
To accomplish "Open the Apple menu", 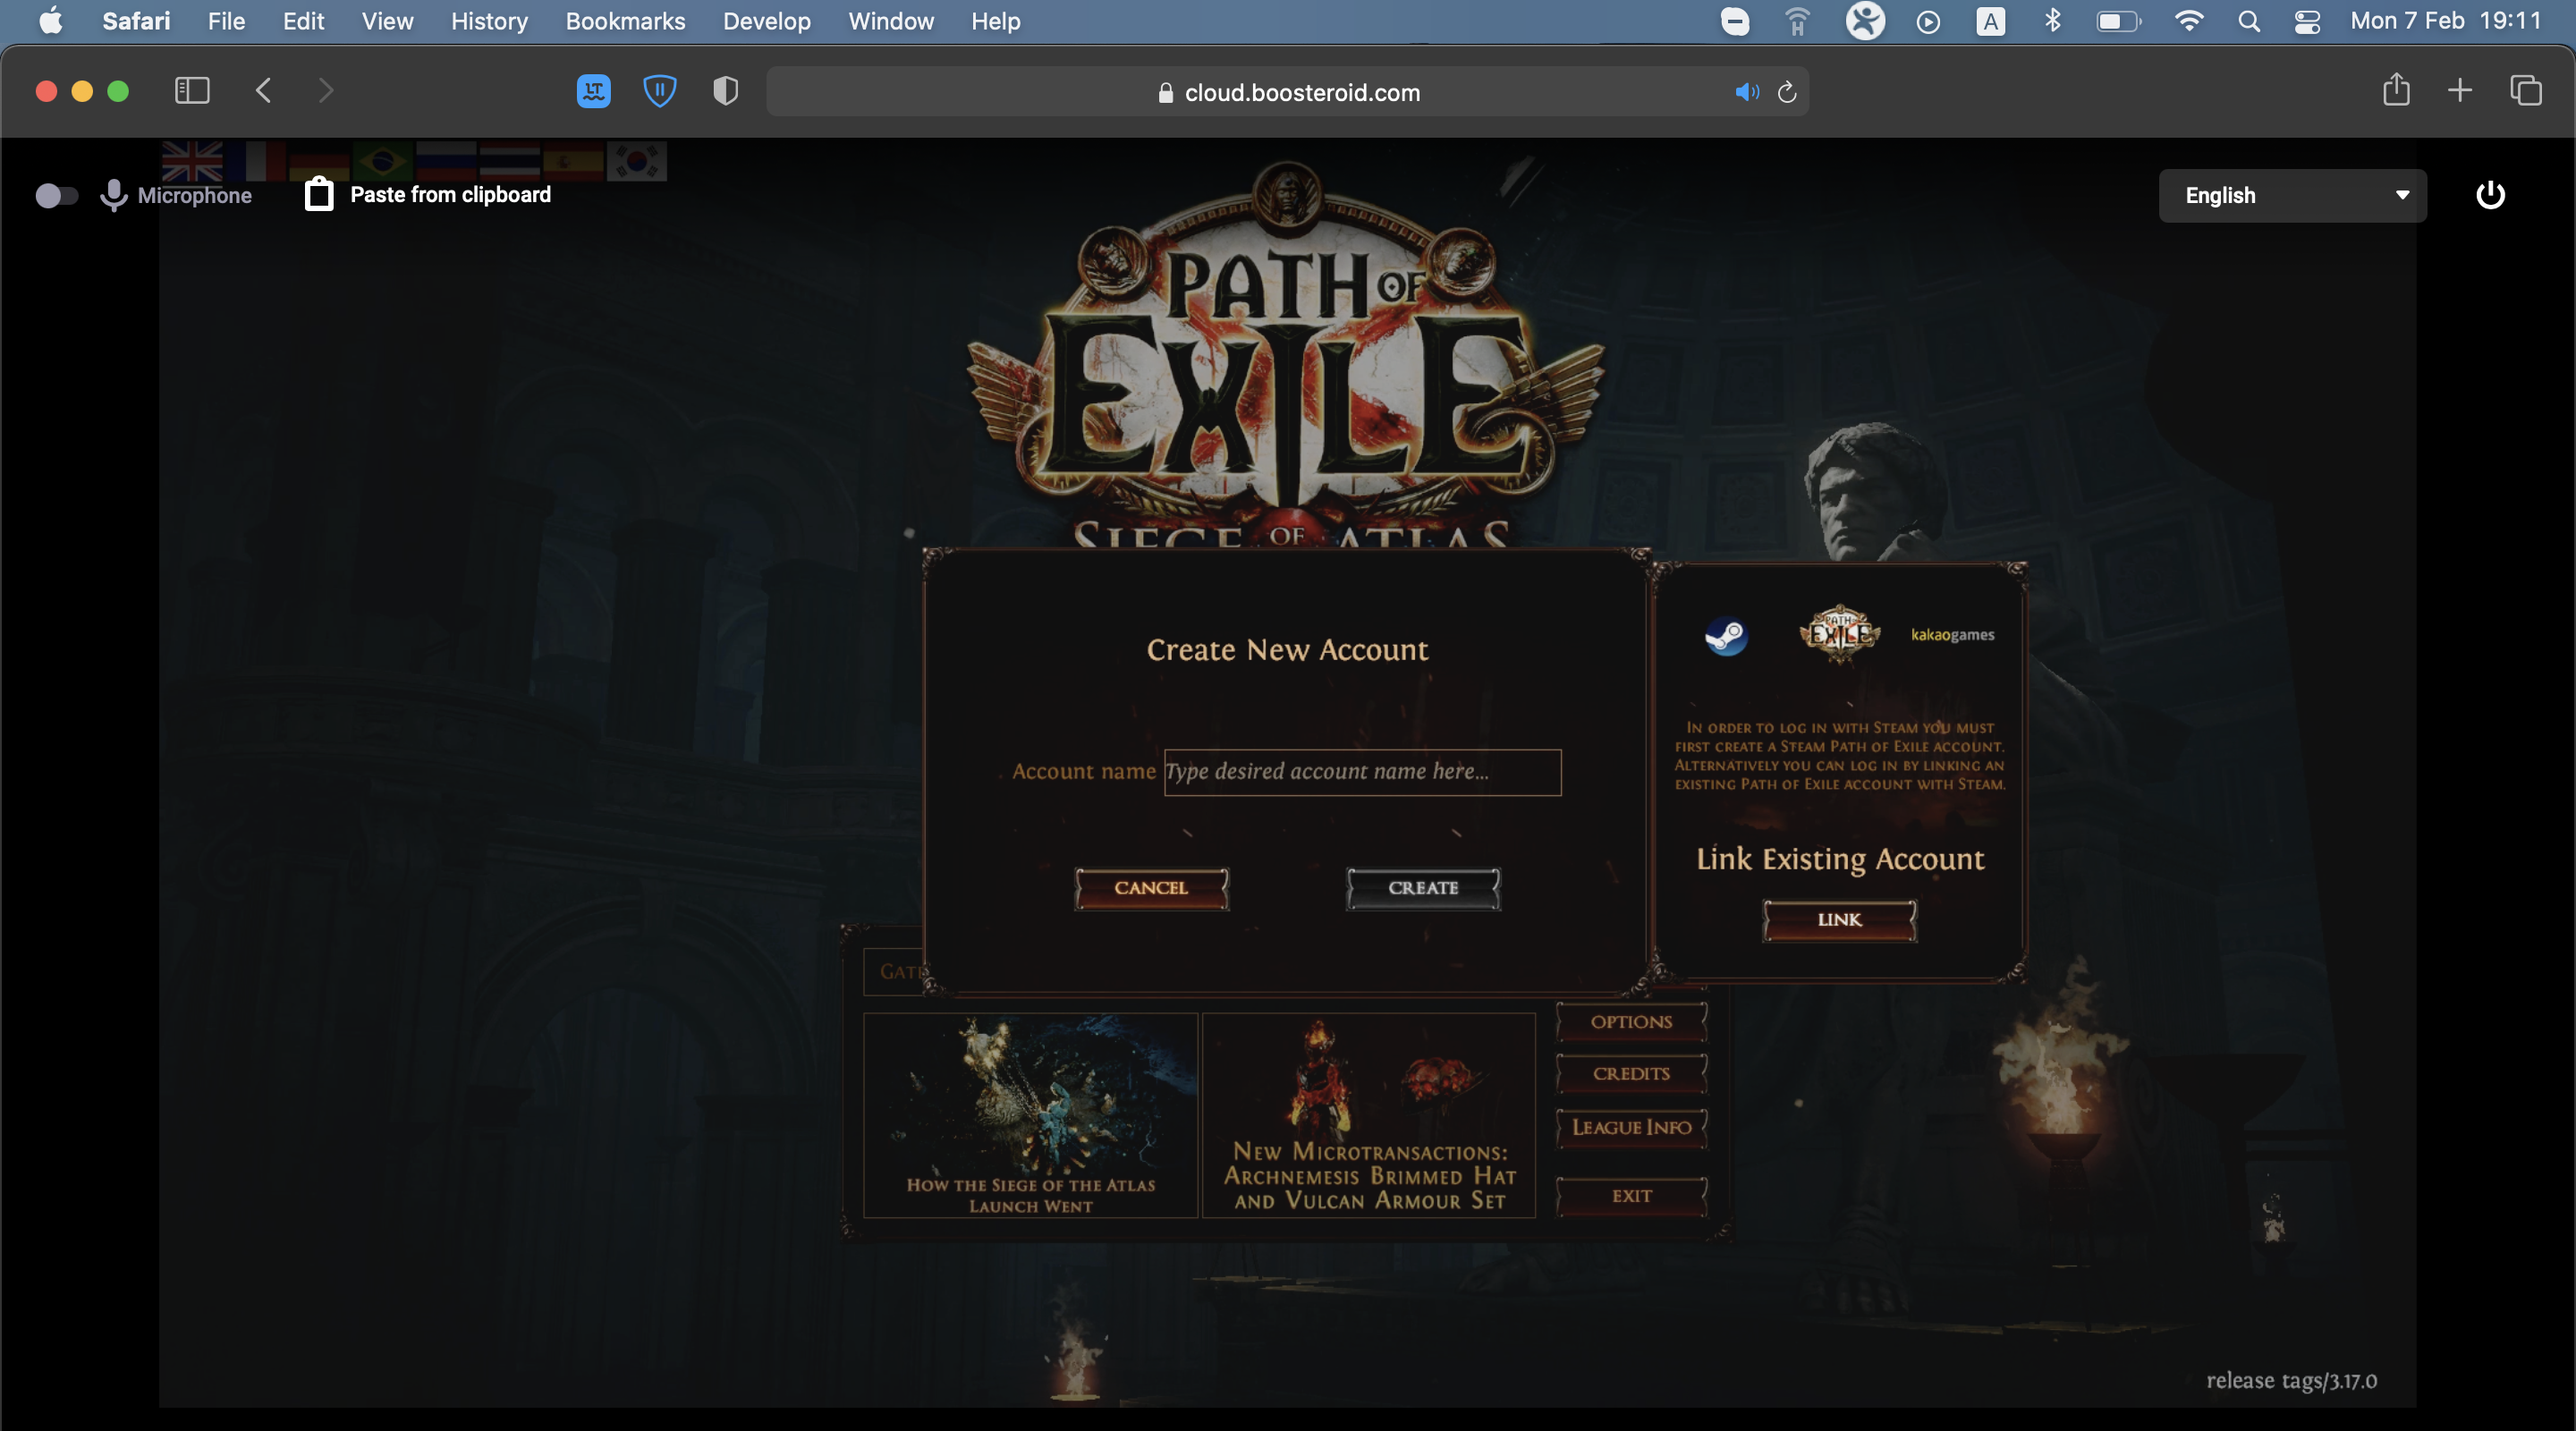I will pyautogui.click(x=51, y=21).
